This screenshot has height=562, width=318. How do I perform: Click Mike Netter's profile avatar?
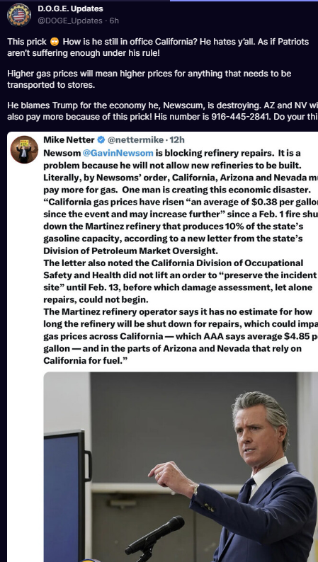pos(24,149)
